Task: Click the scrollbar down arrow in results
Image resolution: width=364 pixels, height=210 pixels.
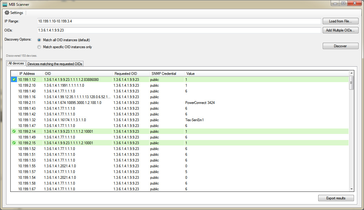Action: [352, 189]
